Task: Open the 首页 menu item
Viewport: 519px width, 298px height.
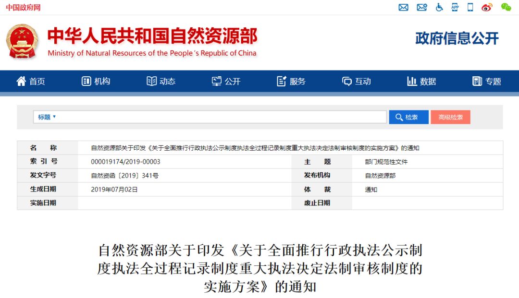Action: [37, 81]
